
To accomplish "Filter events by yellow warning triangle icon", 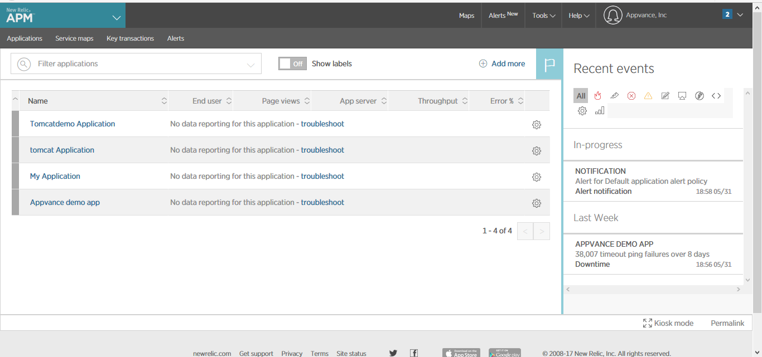I will (648, 96).
